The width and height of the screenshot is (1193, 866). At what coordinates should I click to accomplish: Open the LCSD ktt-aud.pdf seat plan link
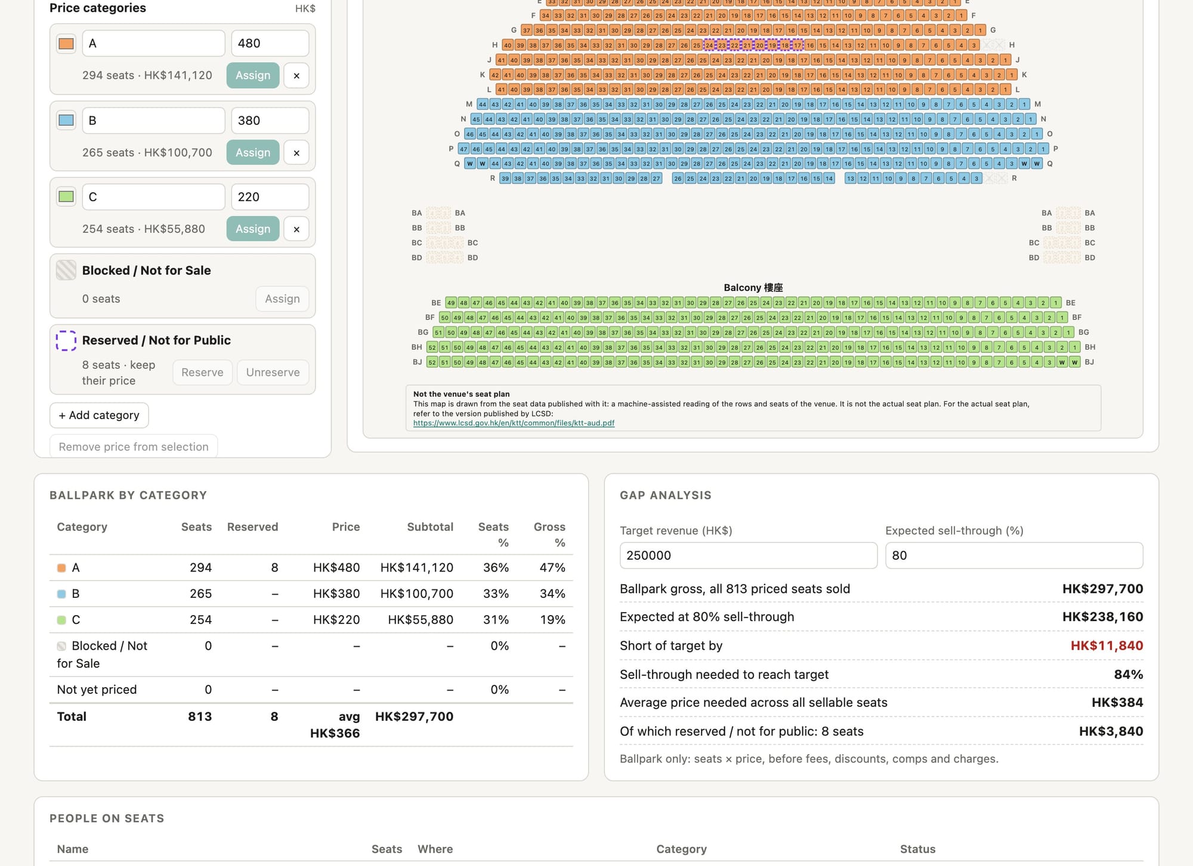coord(514,423)
